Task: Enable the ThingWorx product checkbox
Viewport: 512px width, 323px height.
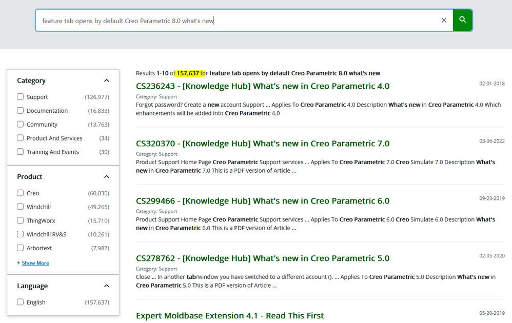Action: click(21, 221)
